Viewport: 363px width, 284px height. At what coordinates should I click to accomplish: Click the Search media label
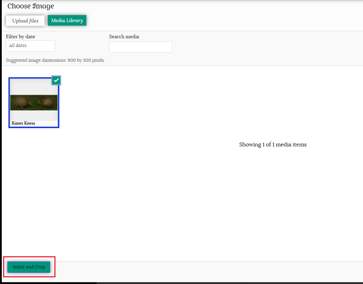click(x=124, y=37)
